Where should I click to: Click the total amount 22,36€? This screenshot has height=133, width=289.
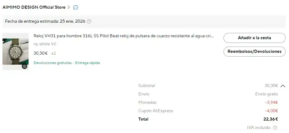pyautogui.click(x=270, y=119)
